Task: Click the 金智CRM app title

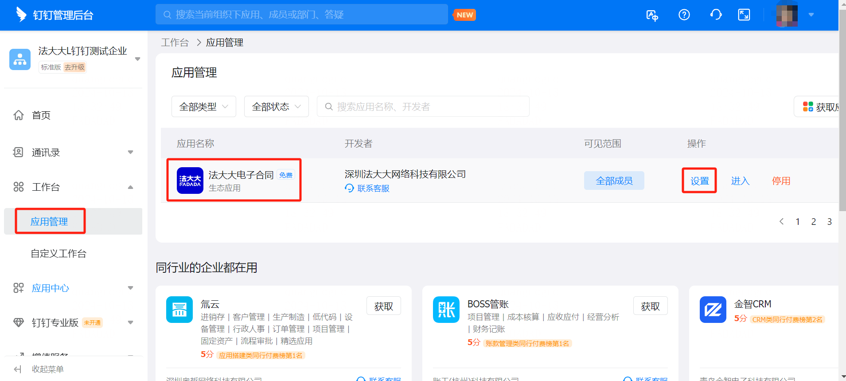Action: tap(752, 304)
